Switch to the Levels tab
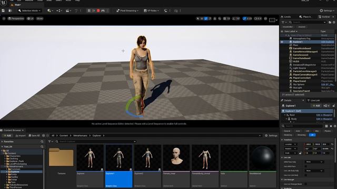Viewport: 337px width, 189px height. [286, 17]
